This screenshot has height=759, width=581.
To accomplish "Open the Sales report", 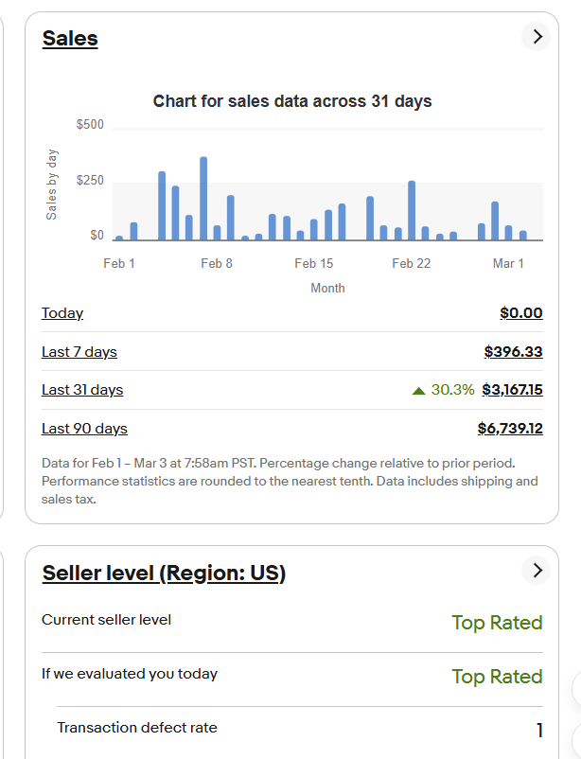I will (x=69, y=38).
